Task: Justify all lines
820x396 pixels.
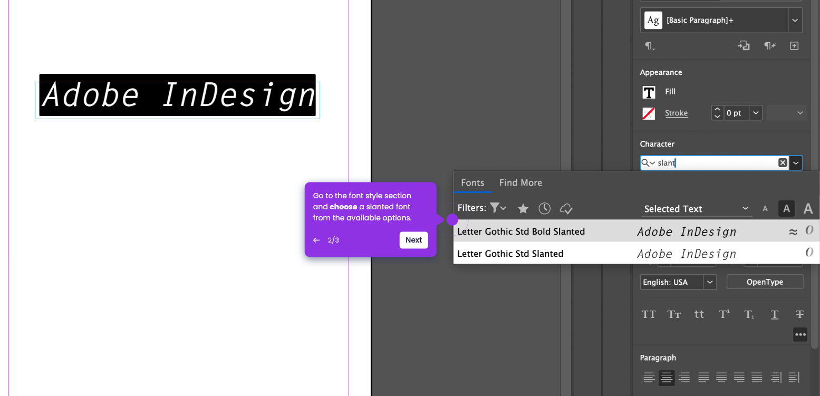Action: tap(757, 378)
